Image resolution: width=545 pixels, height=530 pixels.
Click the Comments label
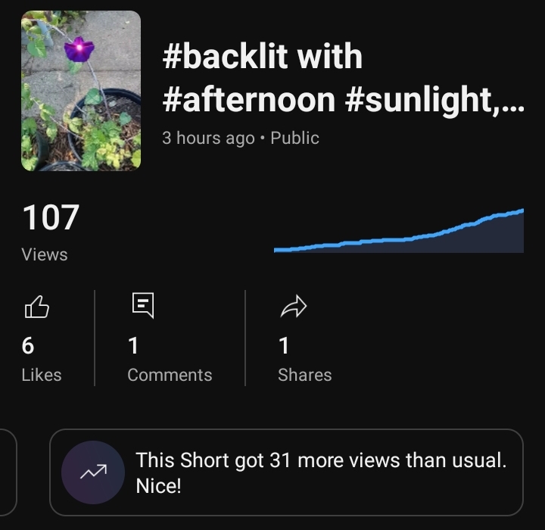(x=170, y=375)
